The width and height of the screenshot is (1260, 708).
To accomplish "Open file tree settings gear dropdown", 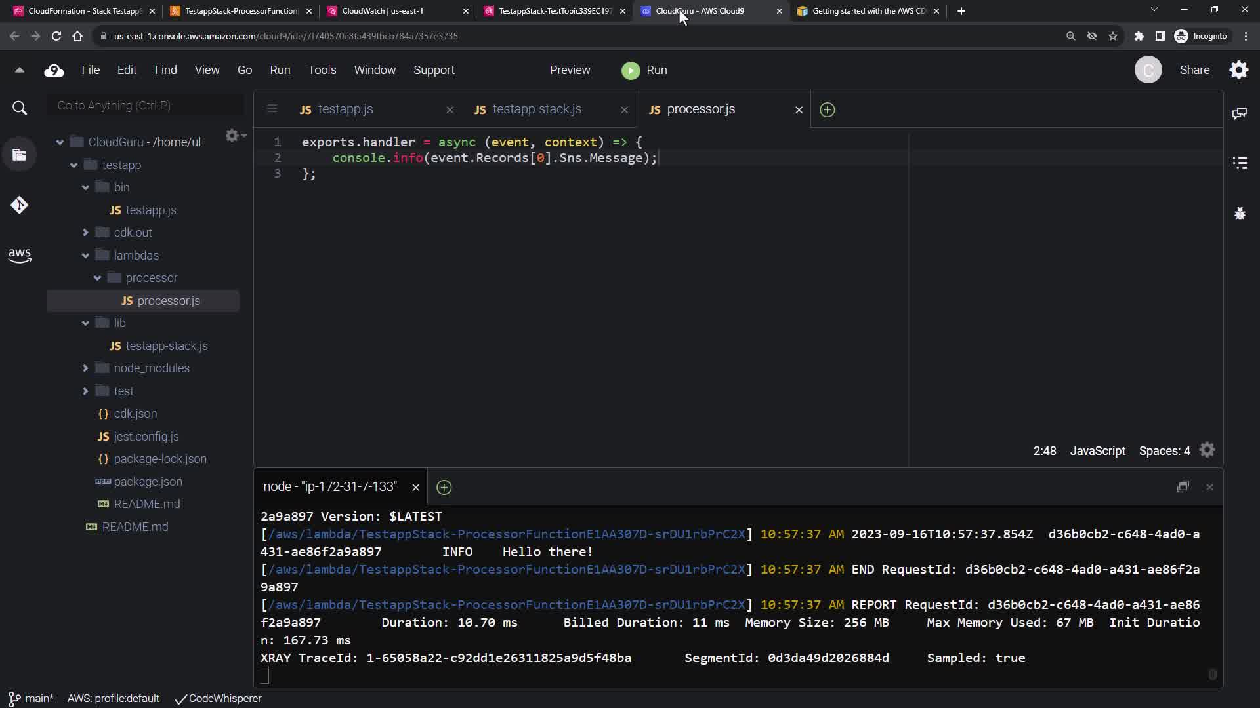I will click(234, 136).
